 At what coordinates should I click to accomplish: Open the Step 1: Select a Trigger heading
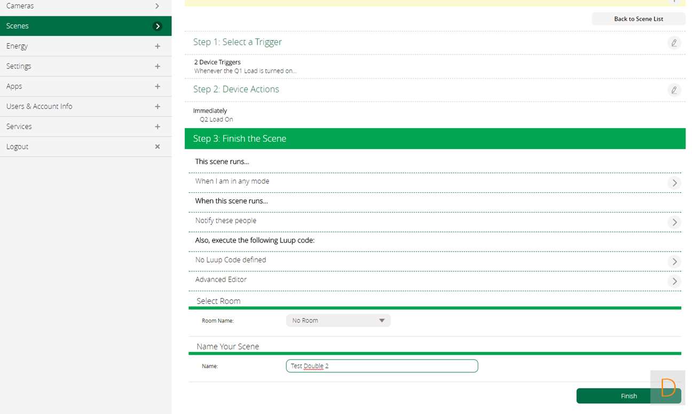(238, 42)
